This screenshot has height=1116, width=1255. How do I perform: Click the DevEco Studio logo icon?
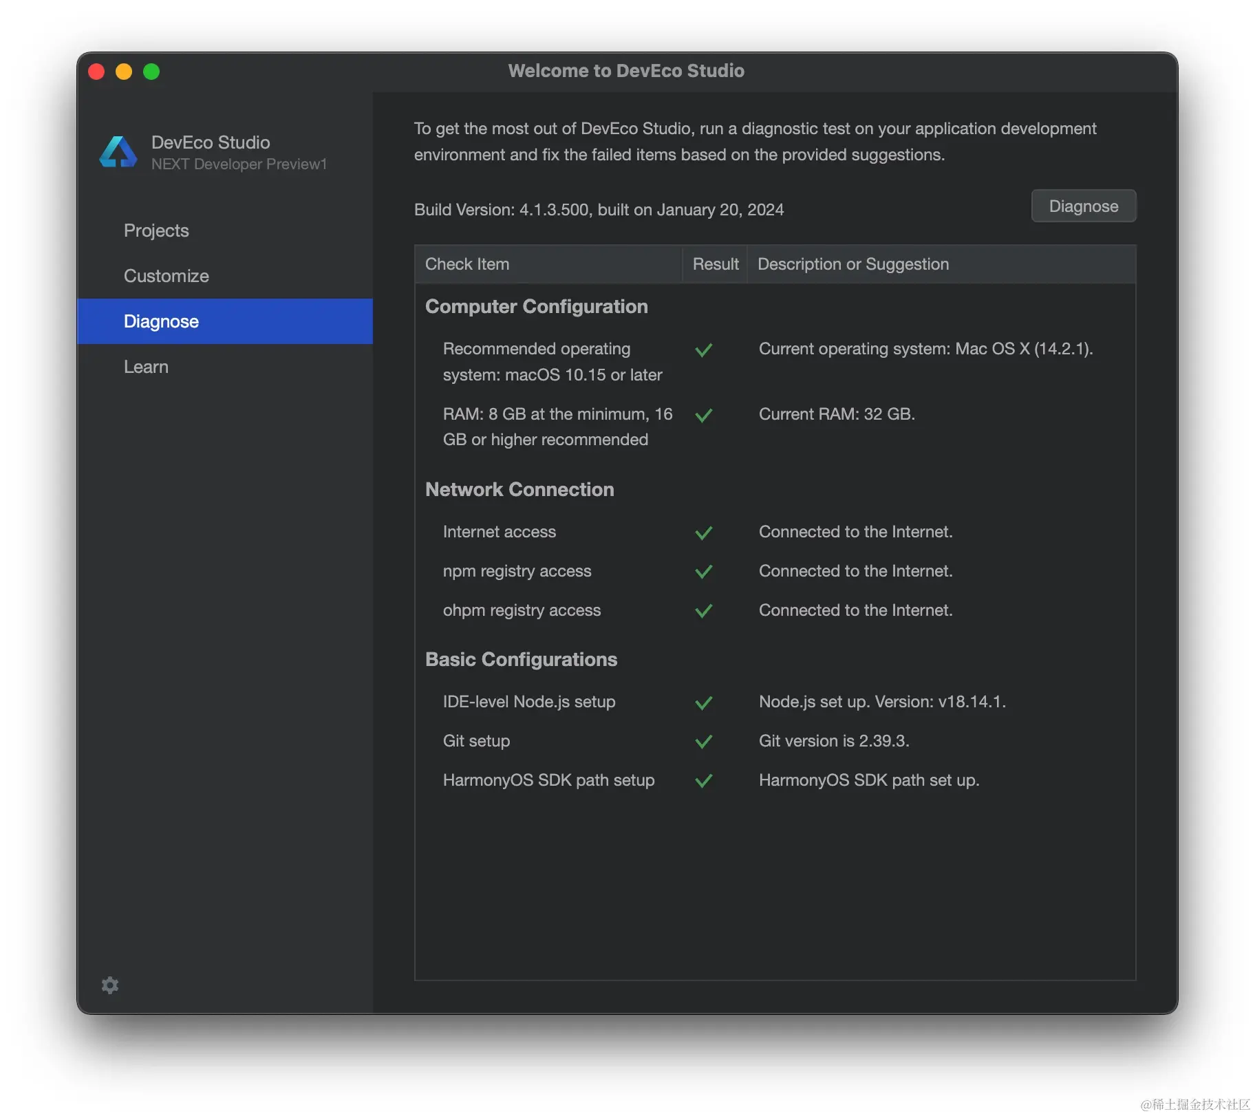coord(118,152)
